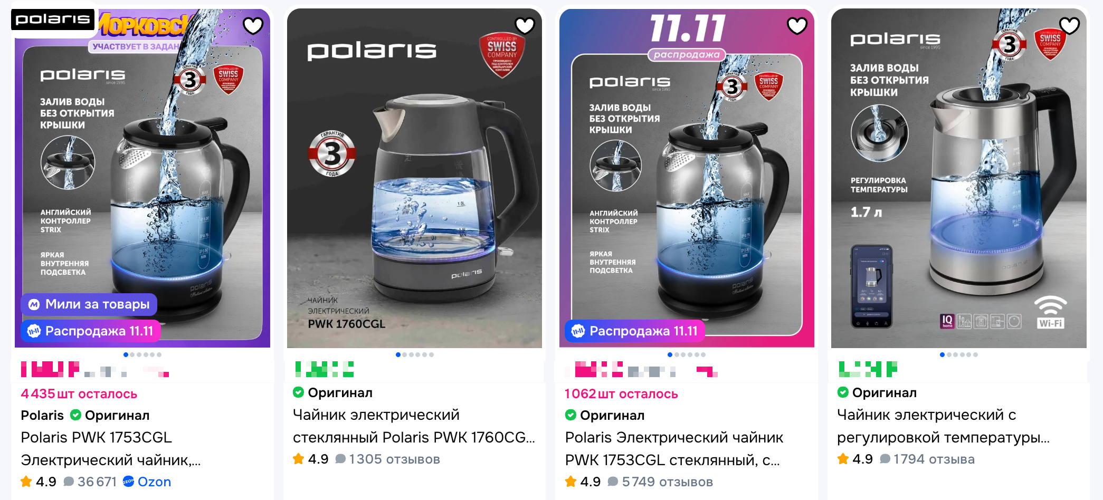This screenshot has width=1103, height=500.
Task: Open the Polaris brand logo badge
Action: point(53,20)
